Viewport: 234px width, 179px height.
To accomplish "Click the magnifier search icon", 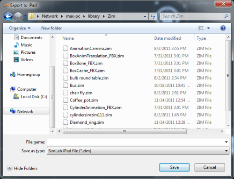I will [x=227, y=16].
